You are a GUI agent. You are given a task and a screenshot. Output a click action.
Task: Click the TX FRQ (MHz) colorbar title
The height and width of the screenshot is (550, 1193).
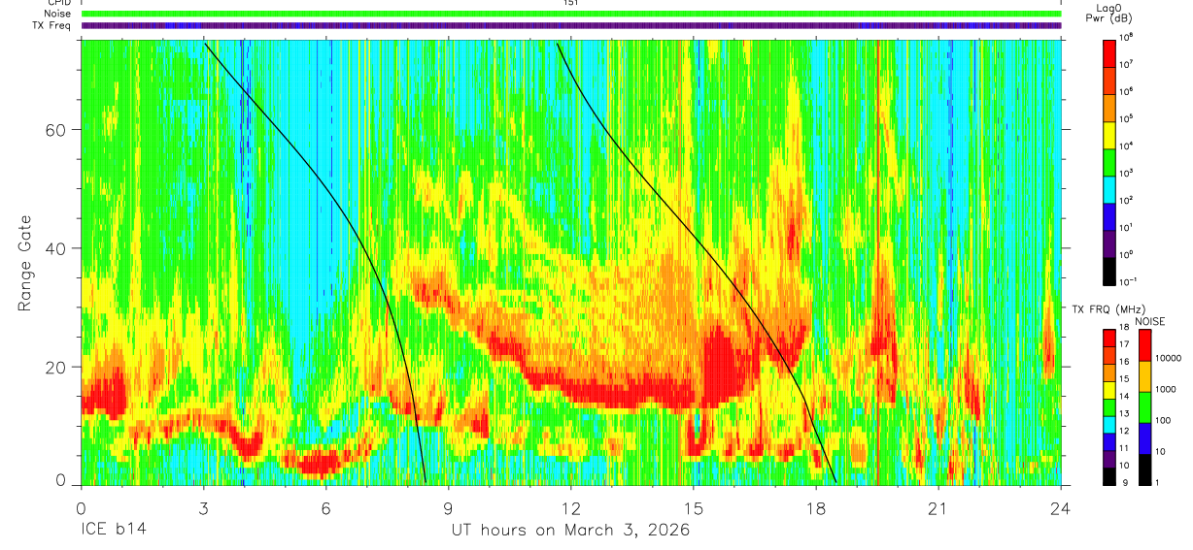(x=1107, y=308)
